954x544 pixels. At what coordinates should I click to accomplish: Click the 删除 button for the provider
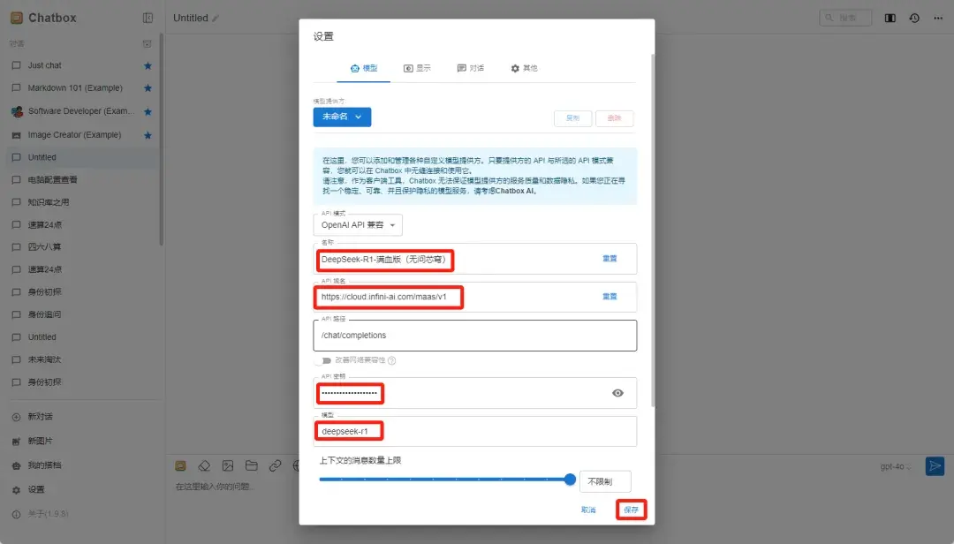click(x=615, y=118)
